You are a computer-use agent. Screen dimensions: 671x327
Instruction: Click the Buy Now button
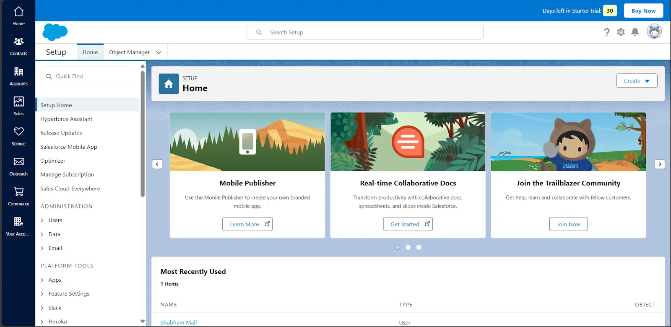point(643,10)
